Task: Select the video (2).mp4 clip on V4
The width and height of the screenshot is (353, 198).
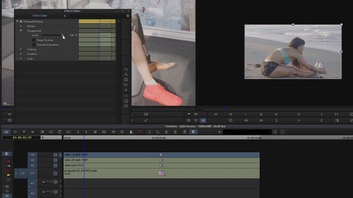Action: click(162, 155)
